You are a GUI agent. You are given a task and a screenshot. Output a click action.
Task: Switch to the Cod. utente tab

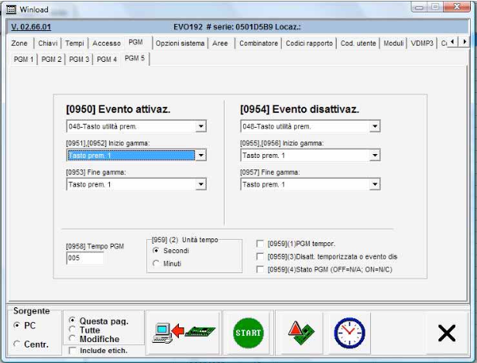tap(358, 43)
